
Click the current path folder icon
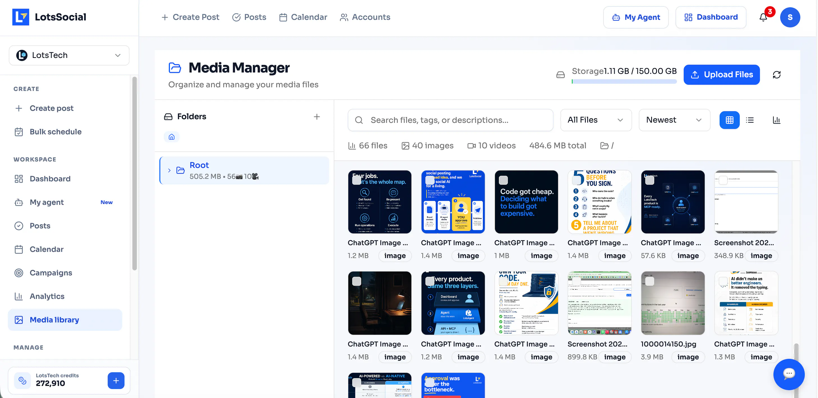(x=604, y=146)
